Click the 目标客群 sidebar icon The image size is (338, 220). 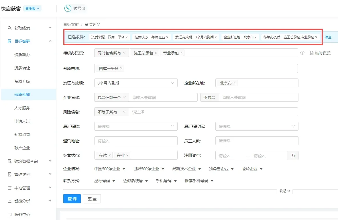[x=9, y=41]
